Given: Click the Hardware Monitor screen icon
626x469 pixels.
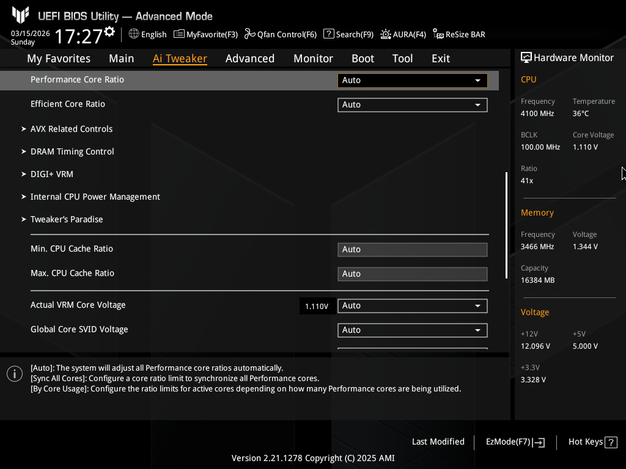Looking at the screenshot, I should pyautogui.click(x=526, y=58).
